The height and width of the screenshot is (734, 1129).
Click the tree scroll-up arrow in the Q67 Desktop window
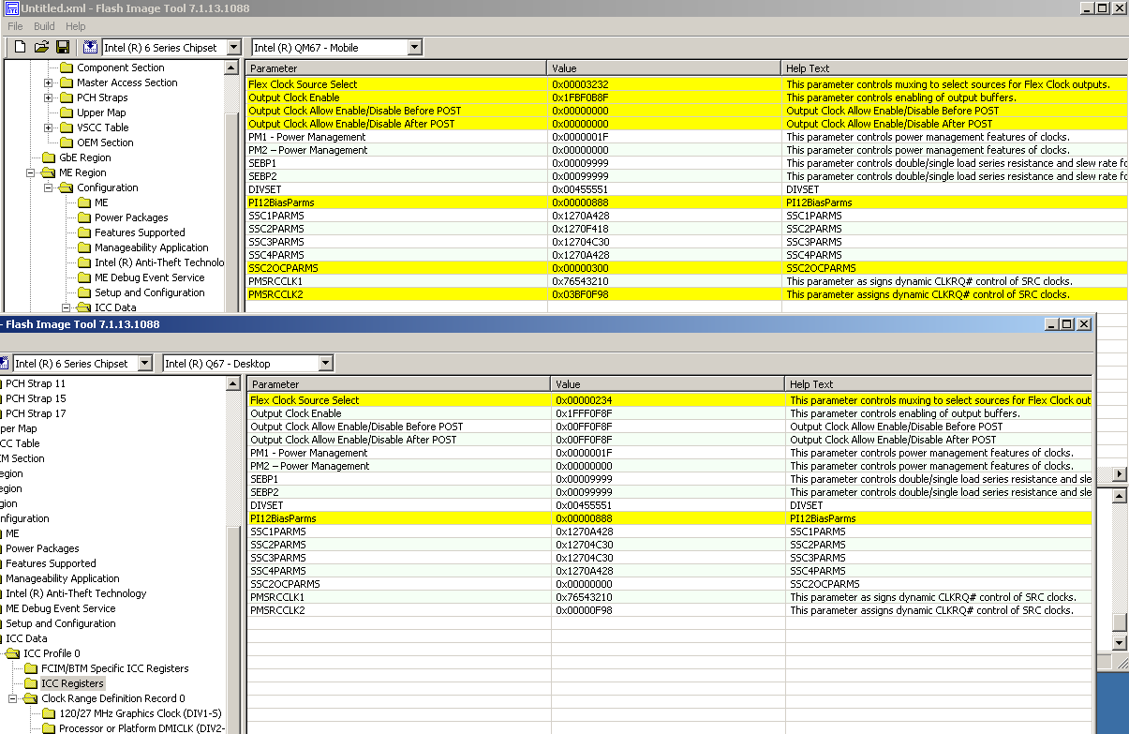[234, 384]
